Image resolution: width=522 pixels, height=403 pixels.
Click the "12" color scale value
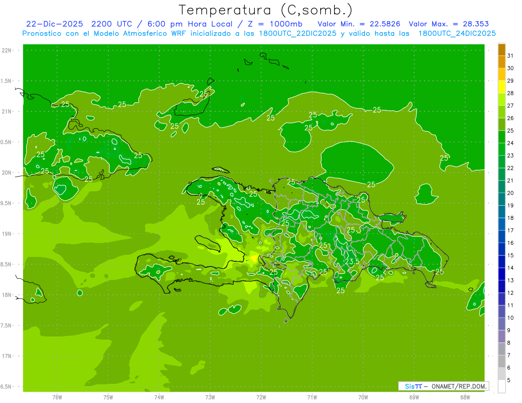[x=511, y=293]
